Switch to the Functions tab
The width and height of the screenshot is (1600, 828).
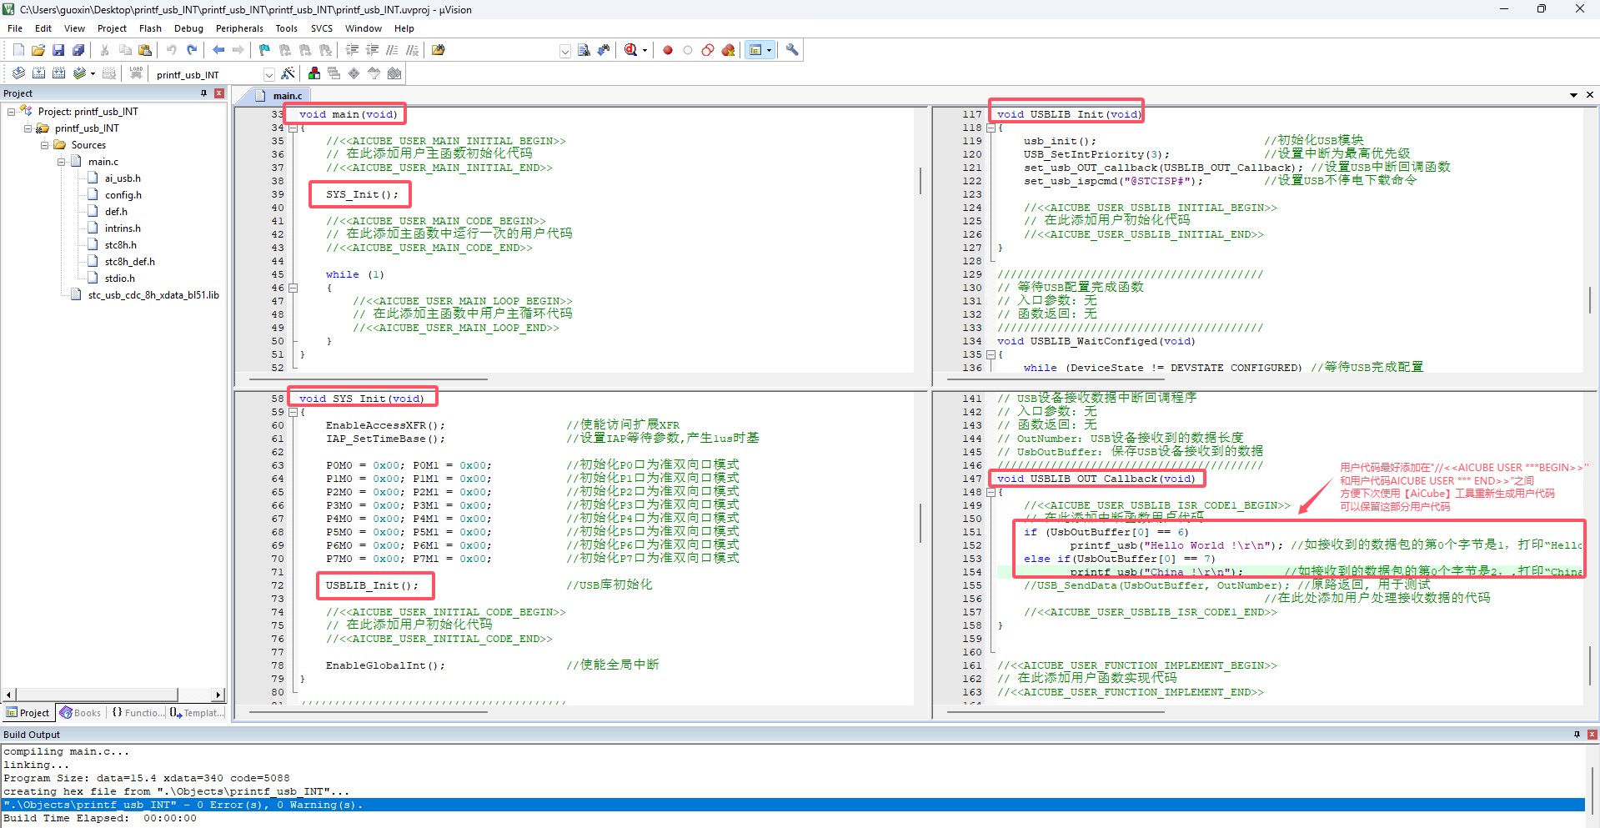138,713
